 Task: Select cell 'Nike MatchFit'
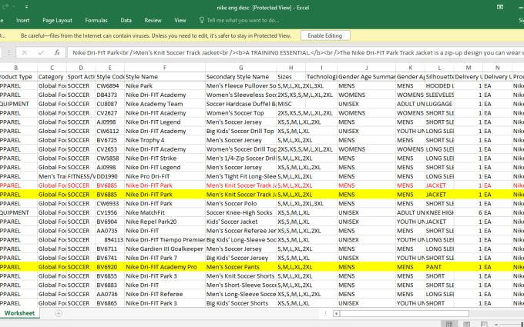point(165,212)
